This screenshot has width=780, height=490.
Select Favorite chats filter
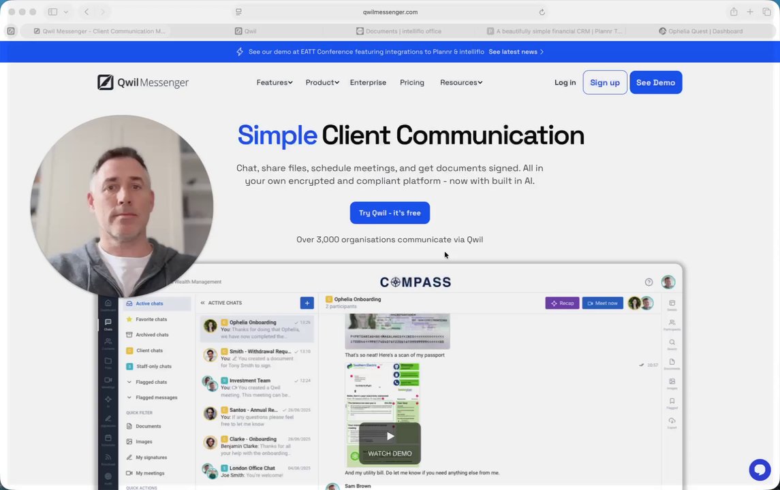click(x=151, y=320)
